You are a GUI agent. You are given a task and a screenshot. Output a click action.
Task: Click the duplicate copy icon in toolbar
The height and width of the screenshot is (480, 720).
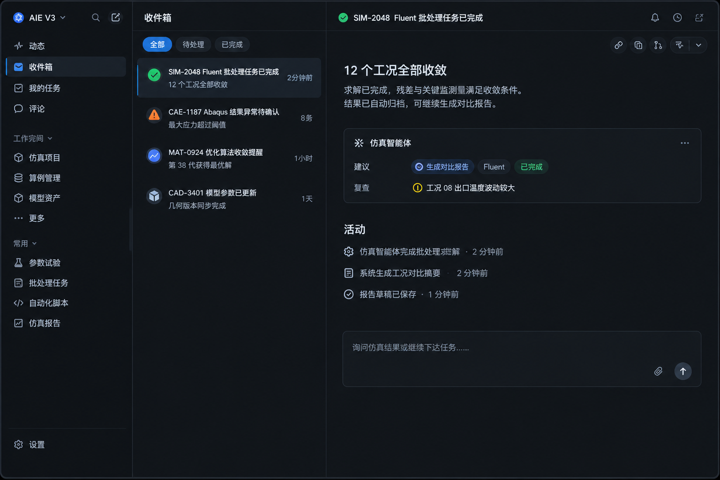pyautogui.click(x=638, y=45)
